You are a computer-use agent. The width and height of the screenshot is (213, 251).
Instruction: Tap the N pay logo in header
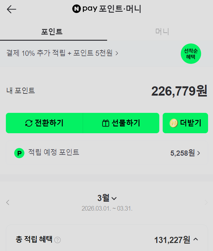(85, 9)
